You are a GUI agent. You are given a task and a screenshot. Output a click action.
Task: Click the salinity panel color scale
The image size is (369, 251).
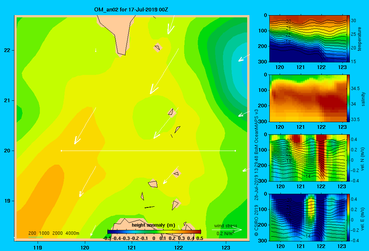coord(348,98)
